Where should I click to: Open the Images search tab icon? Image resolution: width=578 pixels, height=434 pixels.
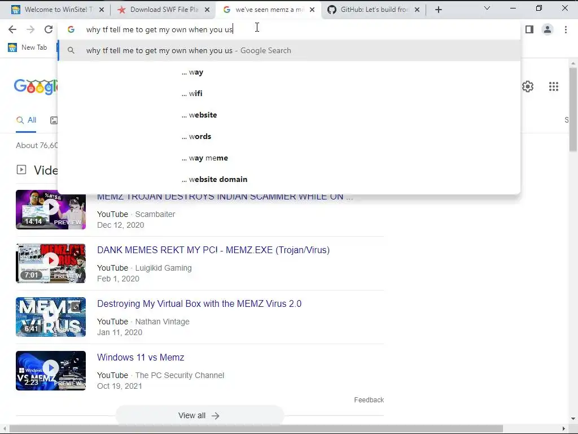coord(54,120)
